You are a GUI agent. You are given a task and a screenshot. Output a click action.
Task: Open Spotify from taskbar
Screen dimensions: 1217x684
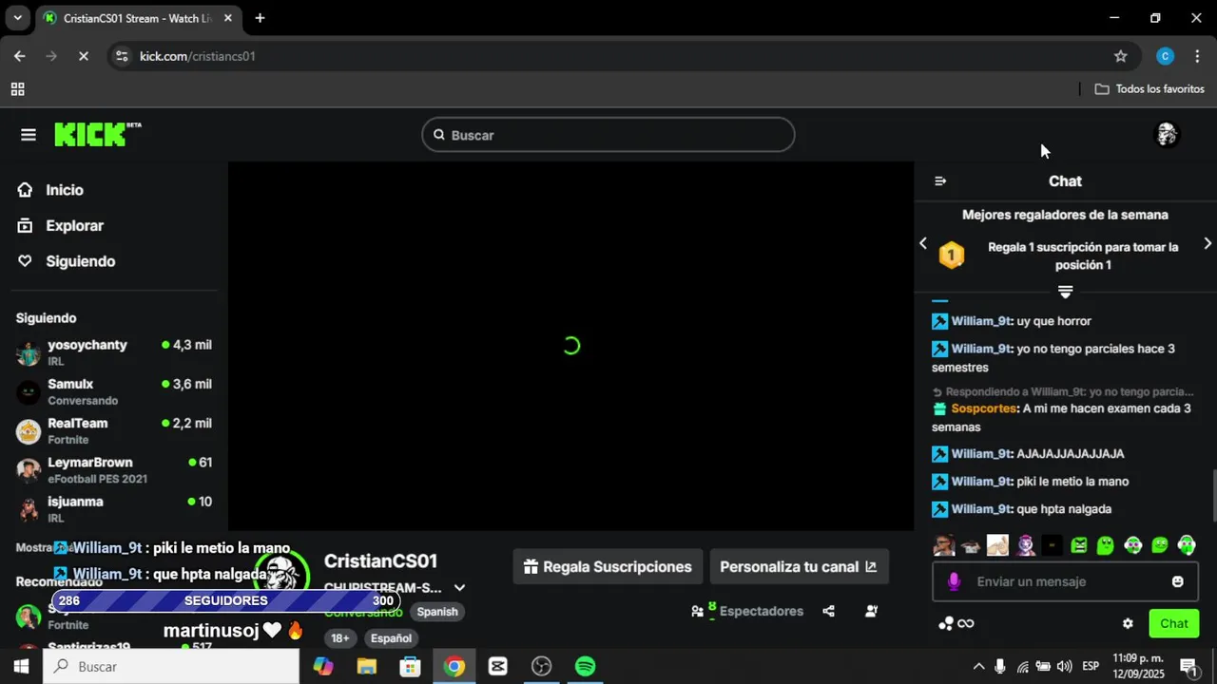coord(586,667)
